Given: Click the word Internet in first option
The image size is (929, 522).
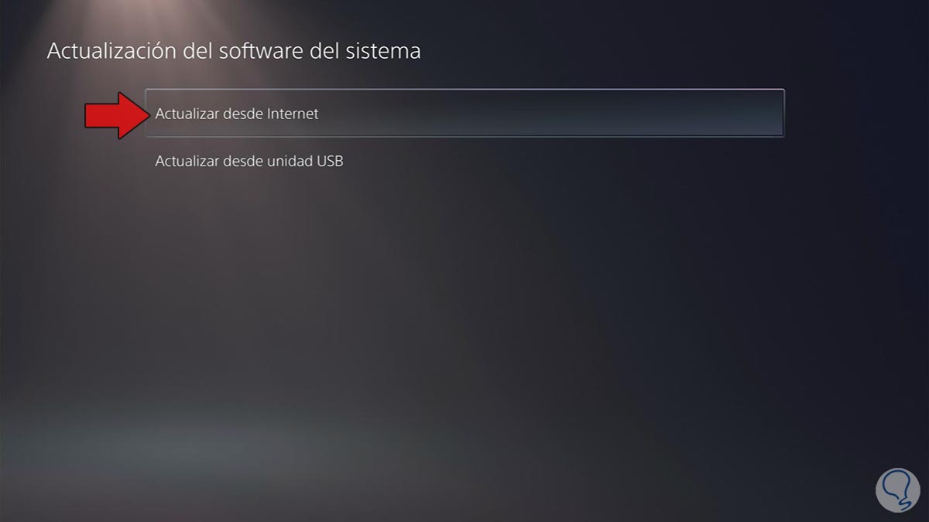Looking at the screenshot, I should tap(293, 114).
